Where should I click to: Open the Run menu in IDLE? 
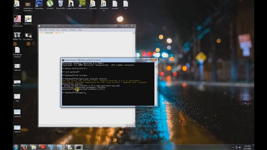click(x=58, y=30)
